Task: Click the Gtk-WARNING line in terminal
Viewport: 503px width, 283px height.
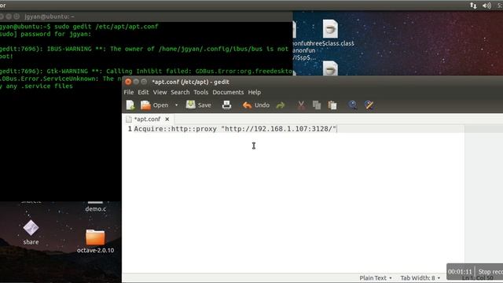Action: [146, 72]
